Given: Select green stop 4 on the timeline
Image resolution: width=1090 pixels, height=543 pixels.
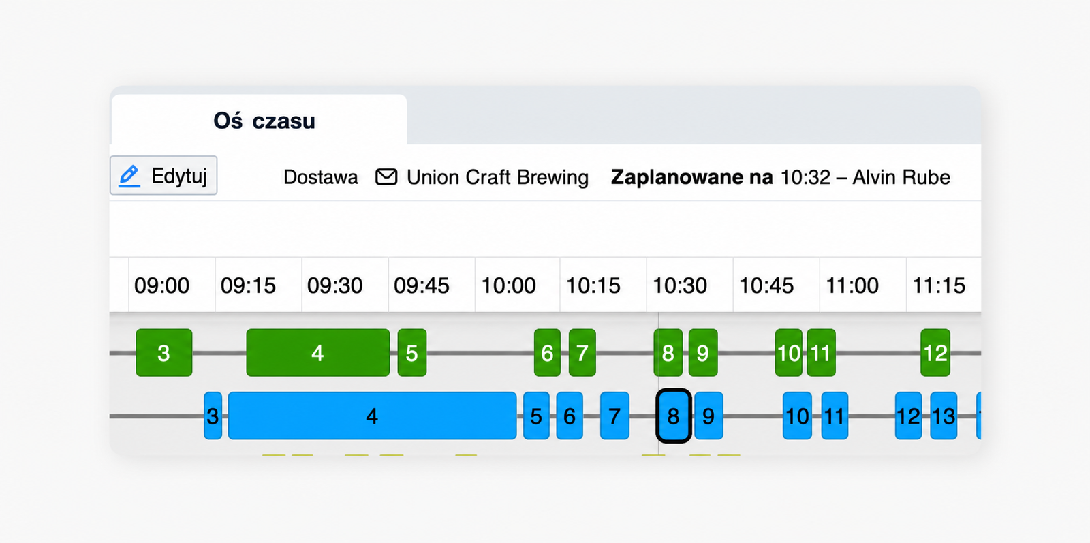Looking at the screenshot, I should (x=318, y=352).
